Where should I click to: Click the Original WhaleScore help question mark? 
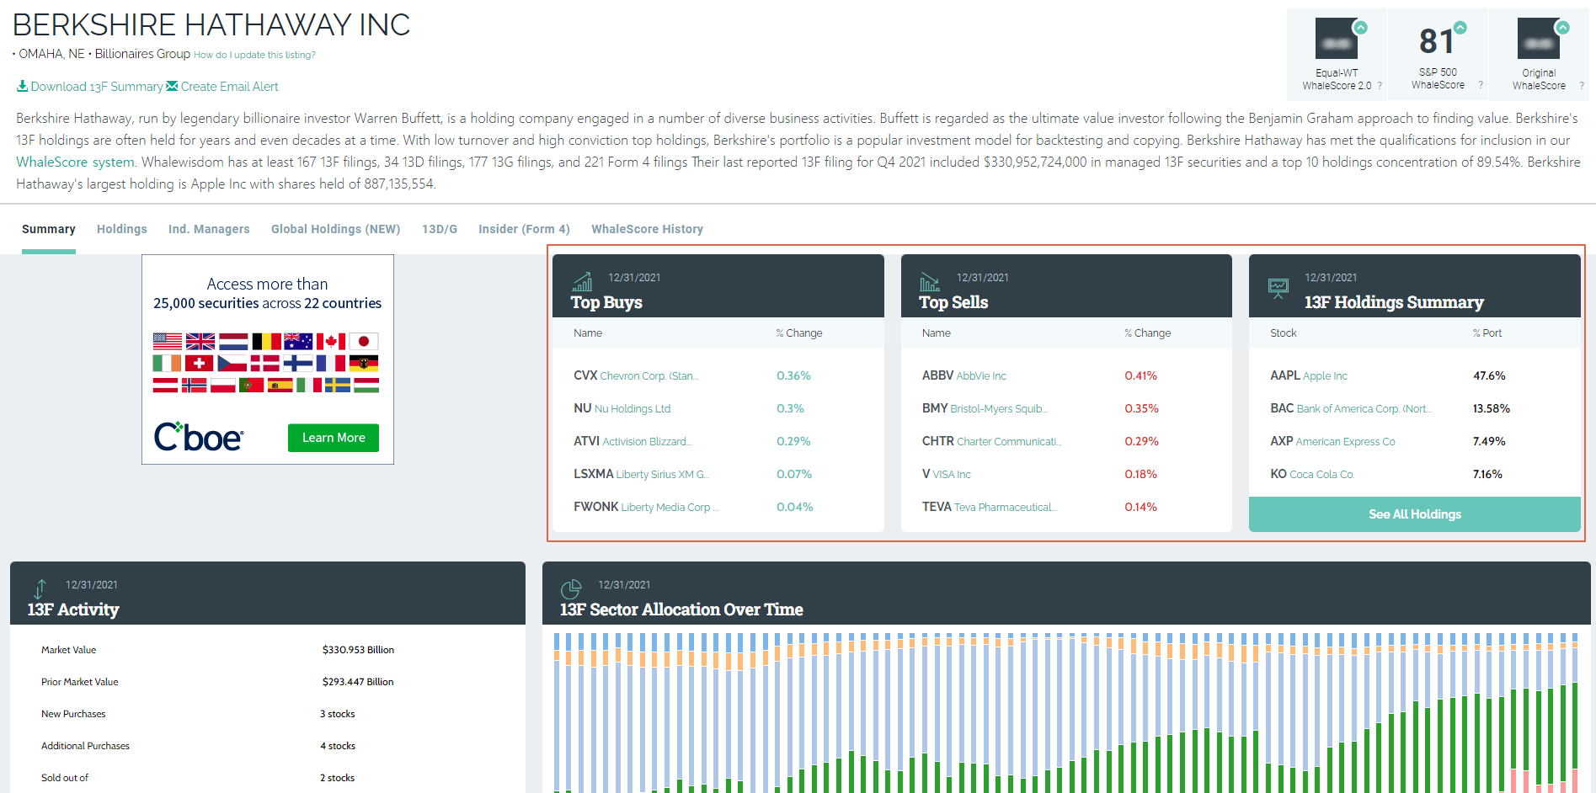tap(1582, 85)
